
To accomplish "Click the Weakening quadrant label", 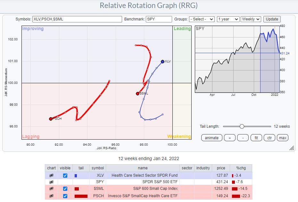I will (179, 136).
